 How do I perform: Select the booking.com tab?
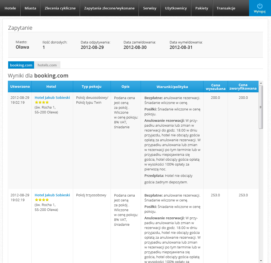(x=21, y=65)
